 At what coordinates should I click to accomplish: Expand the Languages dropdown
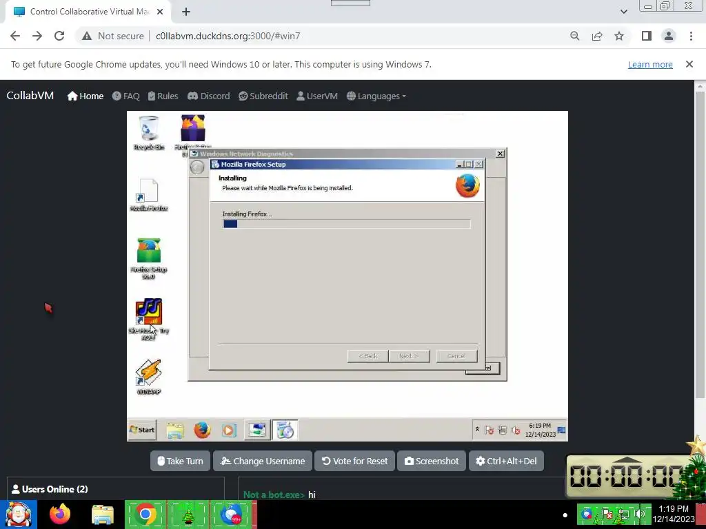click(x=376, y=96)
